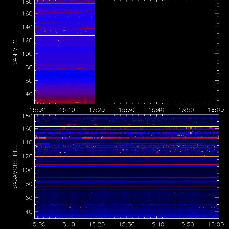
Task: Pick the 140 tick label on Sagamore Hill plot
Action: [x=27, y=142]
